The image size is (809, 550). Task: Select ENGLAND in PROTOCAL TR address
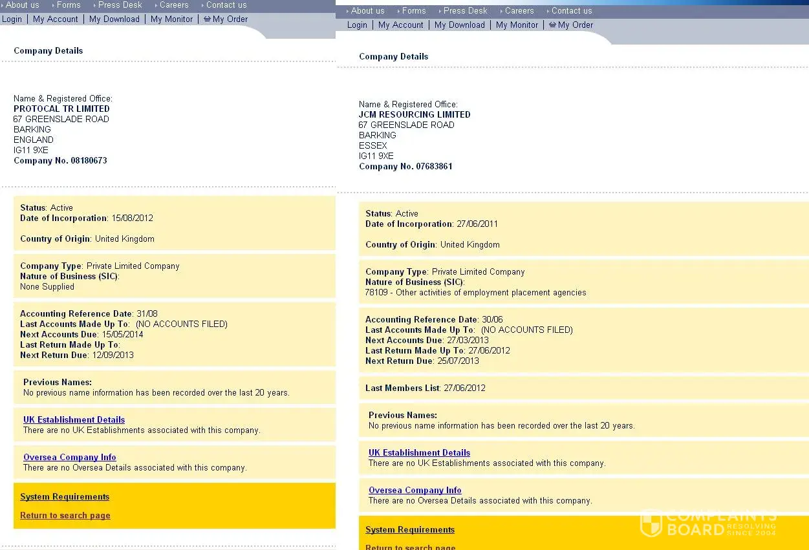(34, 140)
